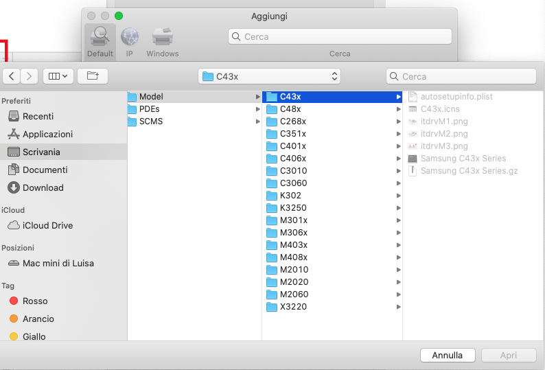Select the C406x folder

[x=332, y=159]
